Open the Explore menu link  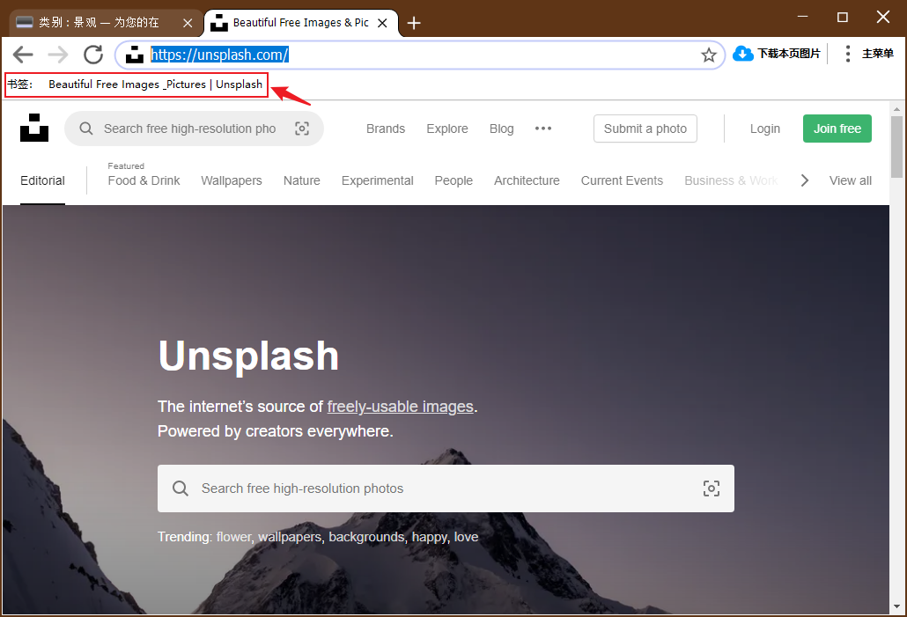tap(447, 129)
